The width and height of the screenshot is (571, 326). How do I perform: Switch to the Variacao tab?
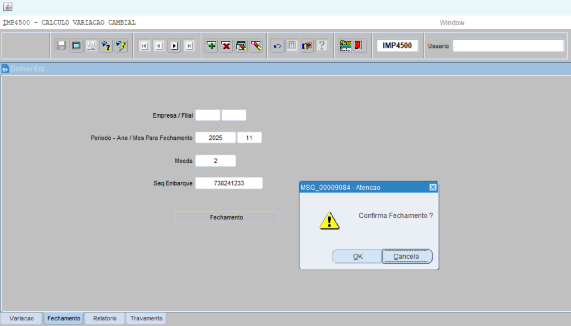pyautogui.click(x=21, y=318)
